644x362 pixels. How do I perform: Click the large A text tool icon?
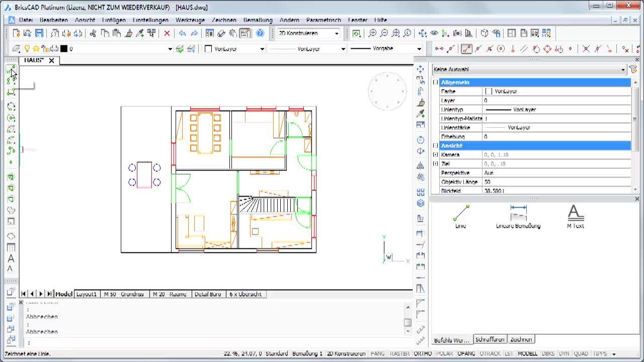(x=11, y=258)
